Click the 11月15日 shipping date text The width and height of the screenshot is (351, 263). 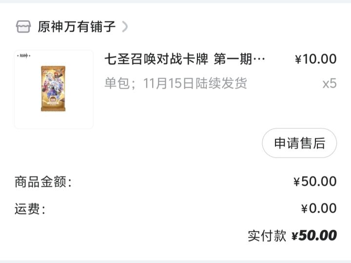[x=169, y=83]
